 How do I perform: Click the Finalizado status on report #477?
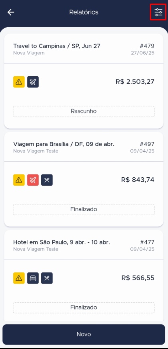(x=84, y=307)
